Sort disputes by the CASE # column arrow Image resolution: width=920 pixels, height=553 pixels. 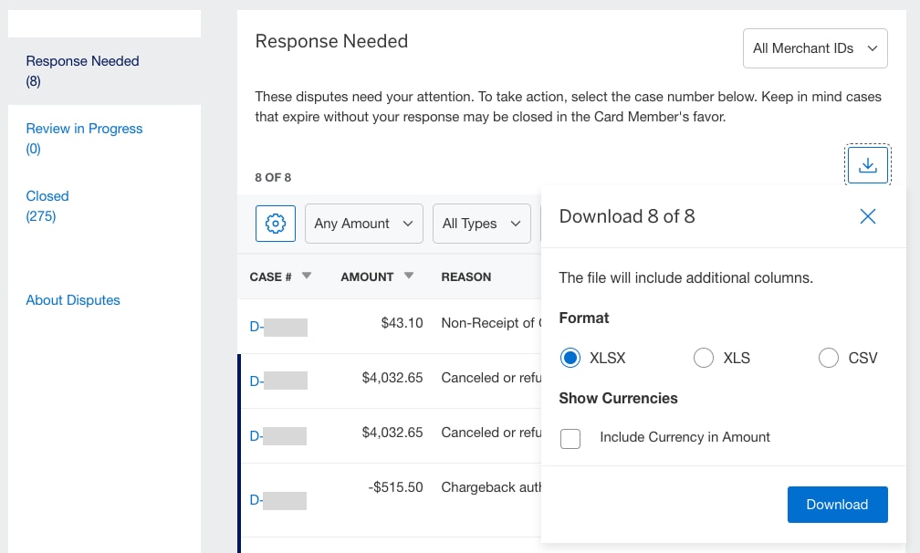click(x=307, y=276)
